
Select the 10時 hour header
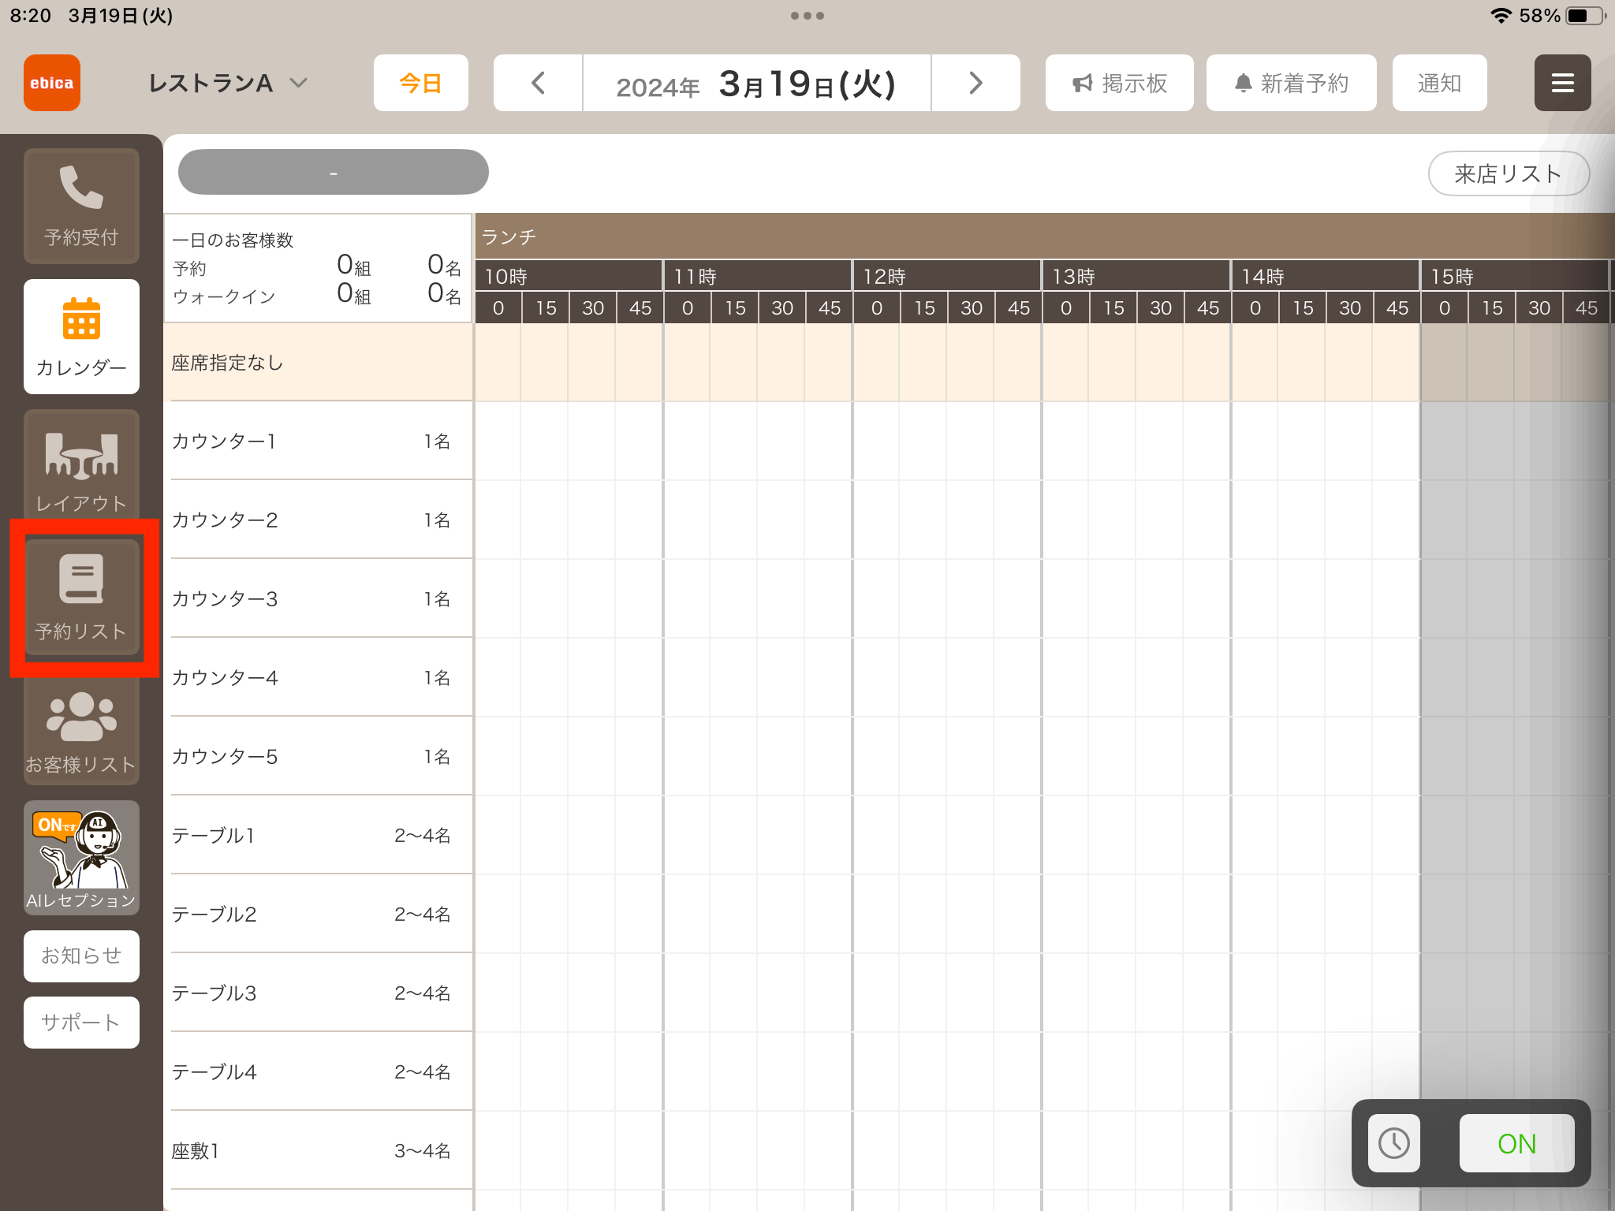(569, 276)
